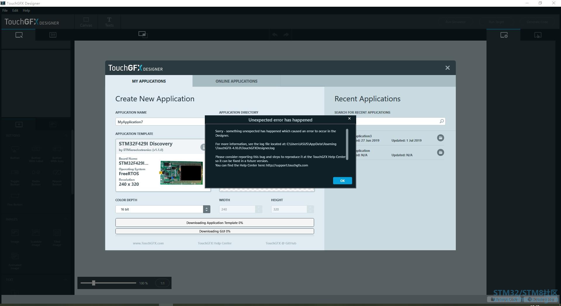Screen dimensions: 561x306
Task: Close the Unexpected error popup with X
Action: click(x=349, y=119)
